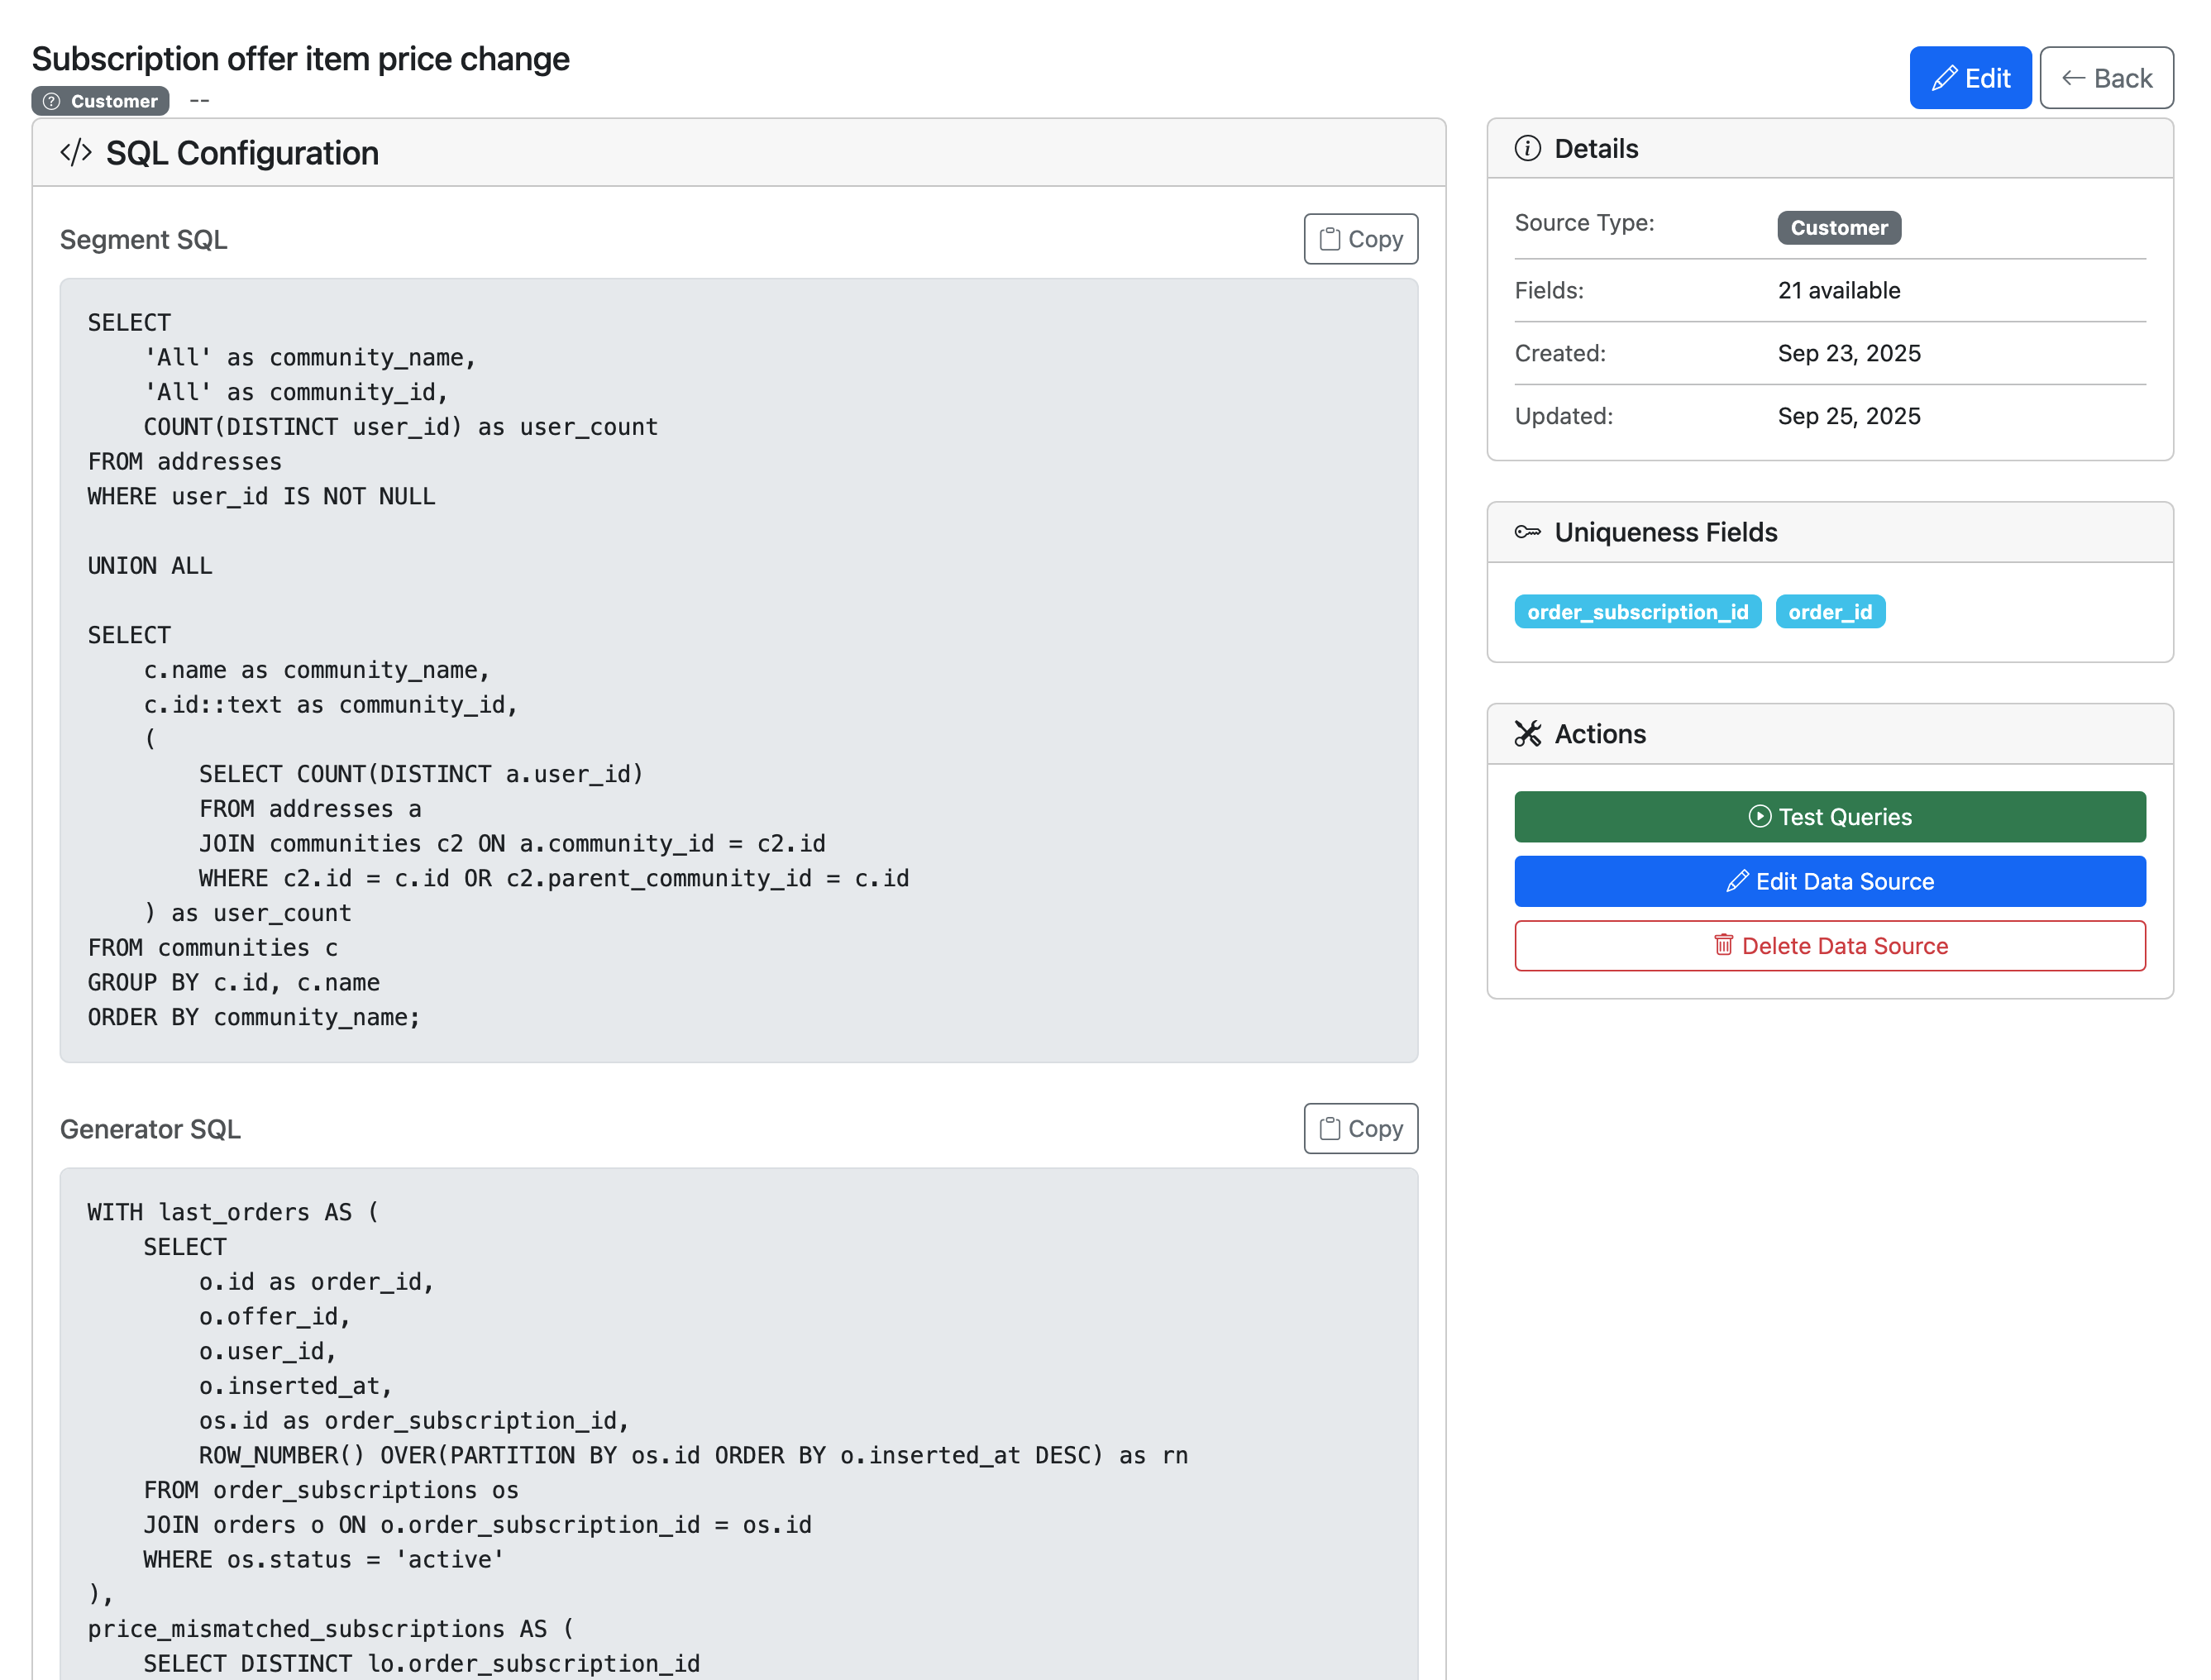The height and width of the screenshot is (1680, 2211).
Task: Click the trash icon on Delete Data Source
Action: [x=1723, y=945]
